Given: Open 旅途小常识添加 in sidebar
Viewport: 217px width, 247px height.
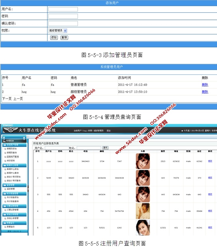Looking at the screenshot, I should (x=14, y=177).
